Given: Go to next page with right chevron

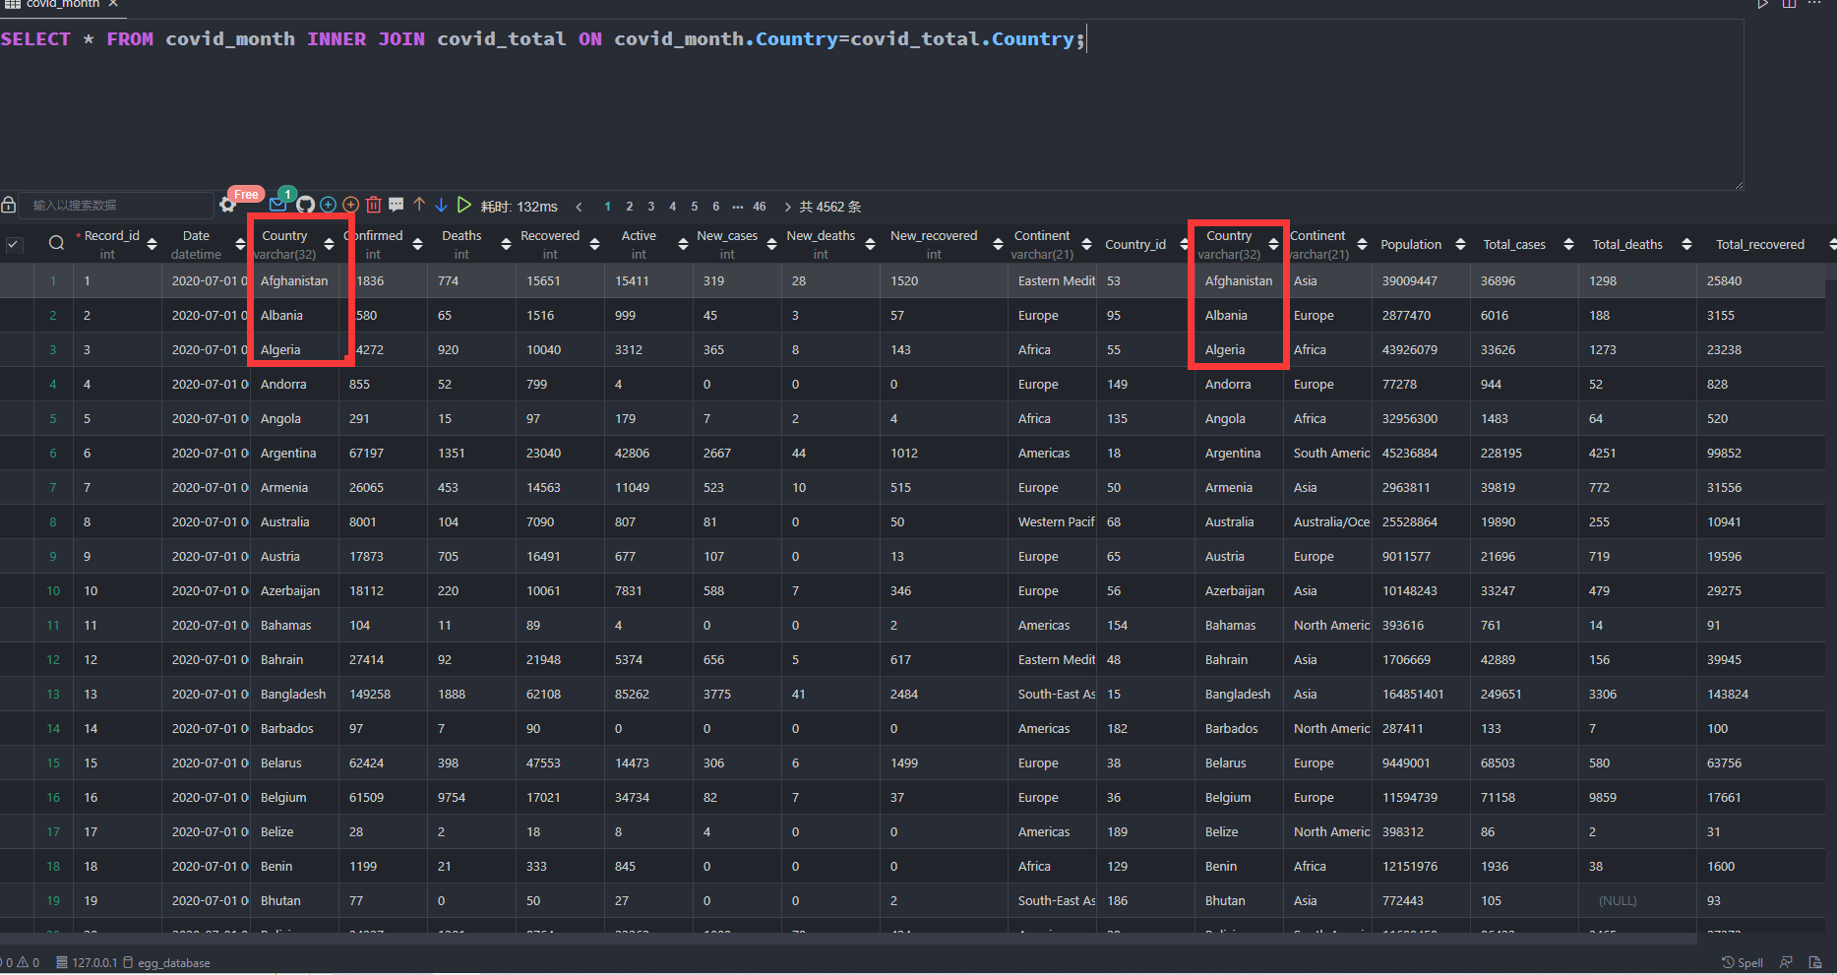Looking at the screenshot, I should (x=787, y=207).
